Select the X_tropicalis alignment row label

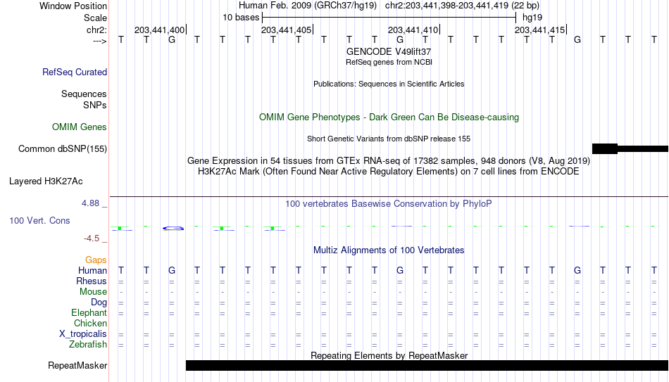pos(83,334)
